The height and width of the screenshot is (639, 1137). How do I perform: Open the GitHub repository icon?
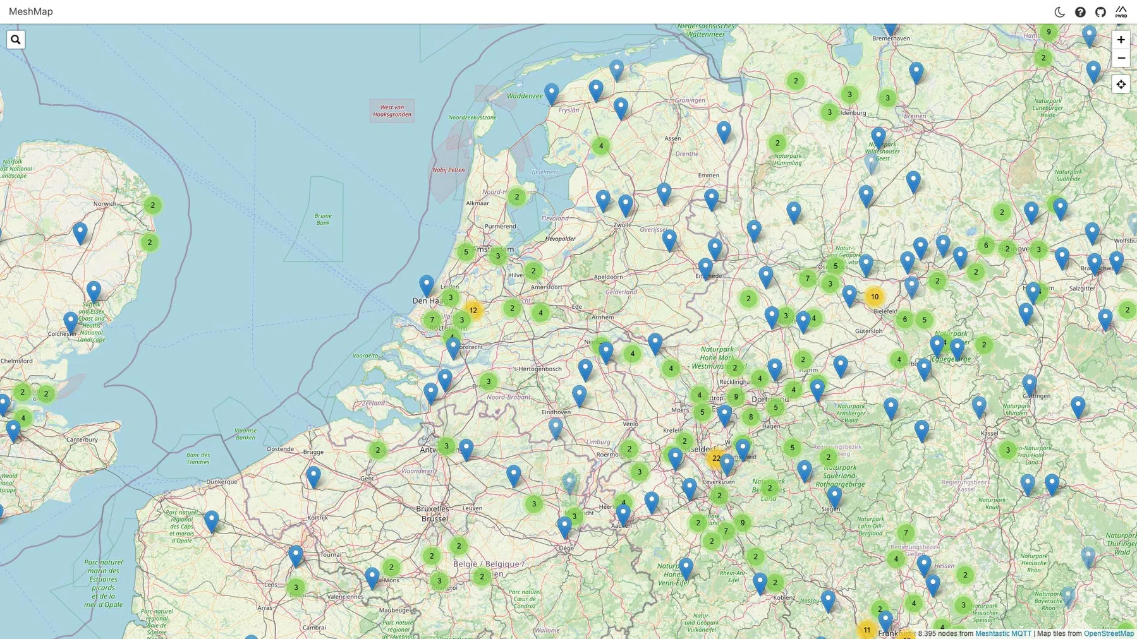coord(1100,12)
